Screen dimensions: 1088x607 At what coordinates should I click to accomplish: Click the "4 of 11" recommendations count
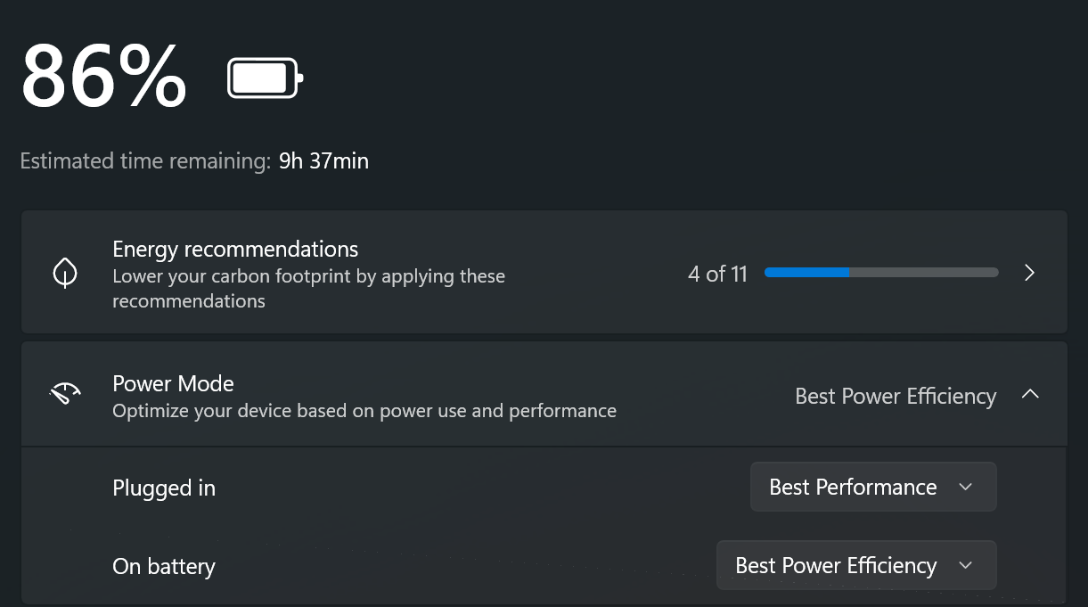pyautogui.click(x=717, y=274)
